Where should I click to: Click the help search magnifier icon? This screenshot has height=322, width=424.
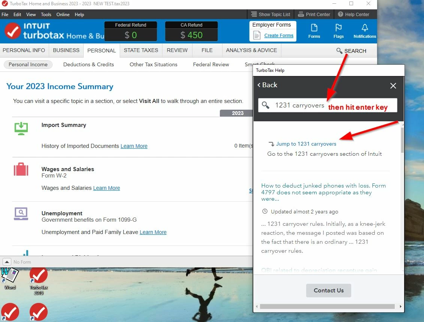click(265, 105)
